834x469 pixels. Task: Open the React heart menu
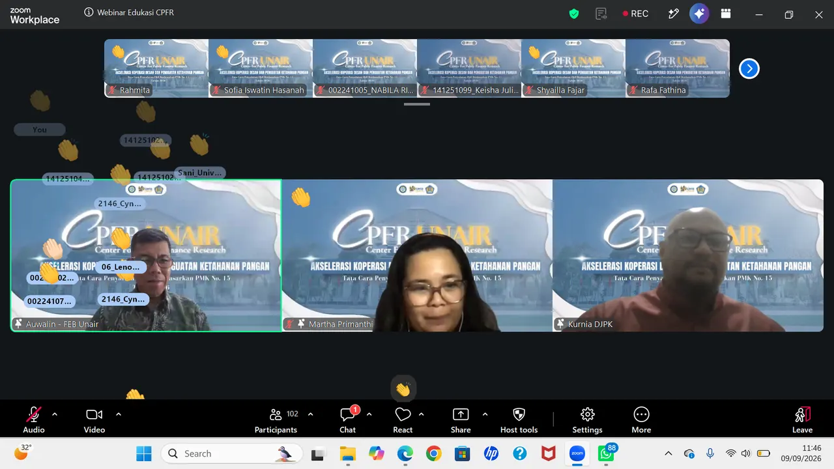(403, 419)
